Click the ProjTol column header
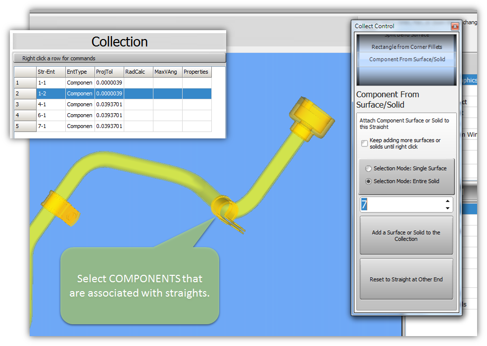The height and width of the screenshot is (346, 487). [x=109, y=72]
